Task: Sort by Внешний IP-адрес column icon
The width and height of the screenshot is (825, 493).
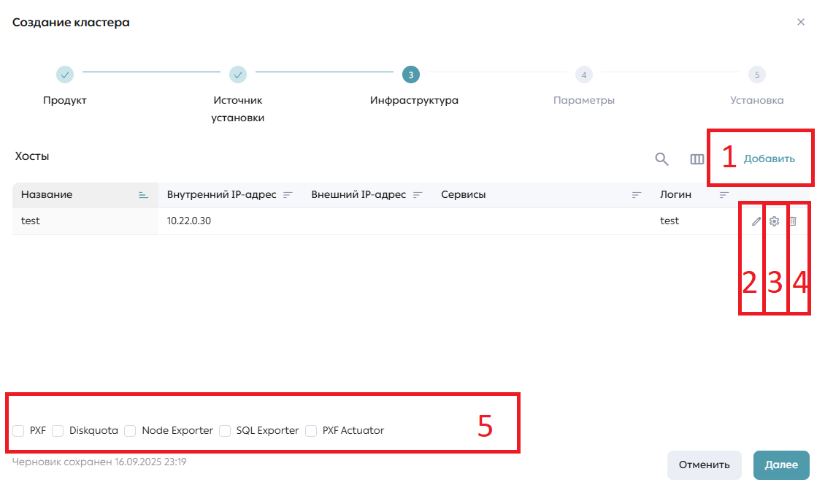Action: point(418,195)
